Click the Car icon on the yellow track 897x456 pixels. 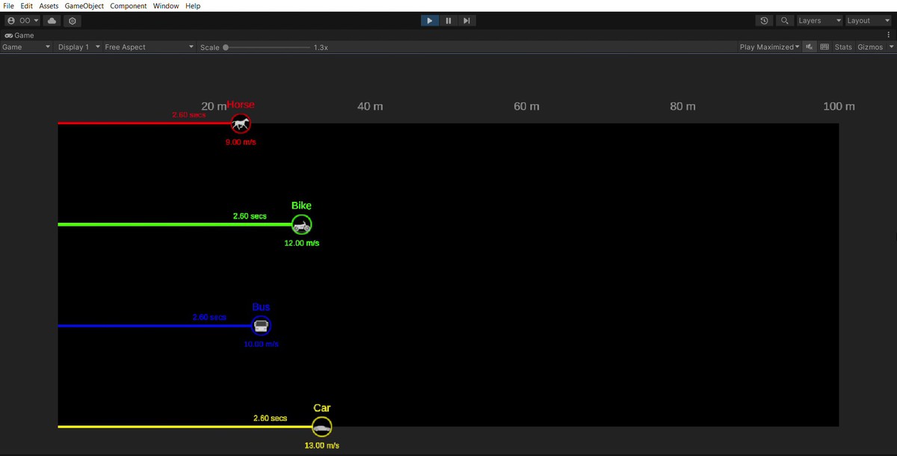321,427
